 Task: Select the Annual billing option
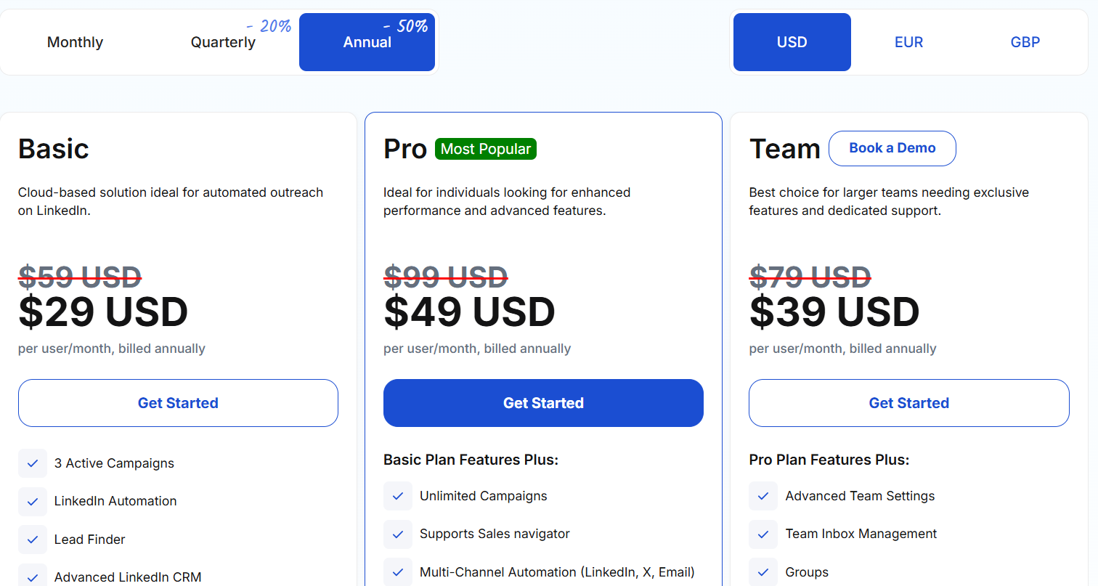pos(367,42)
